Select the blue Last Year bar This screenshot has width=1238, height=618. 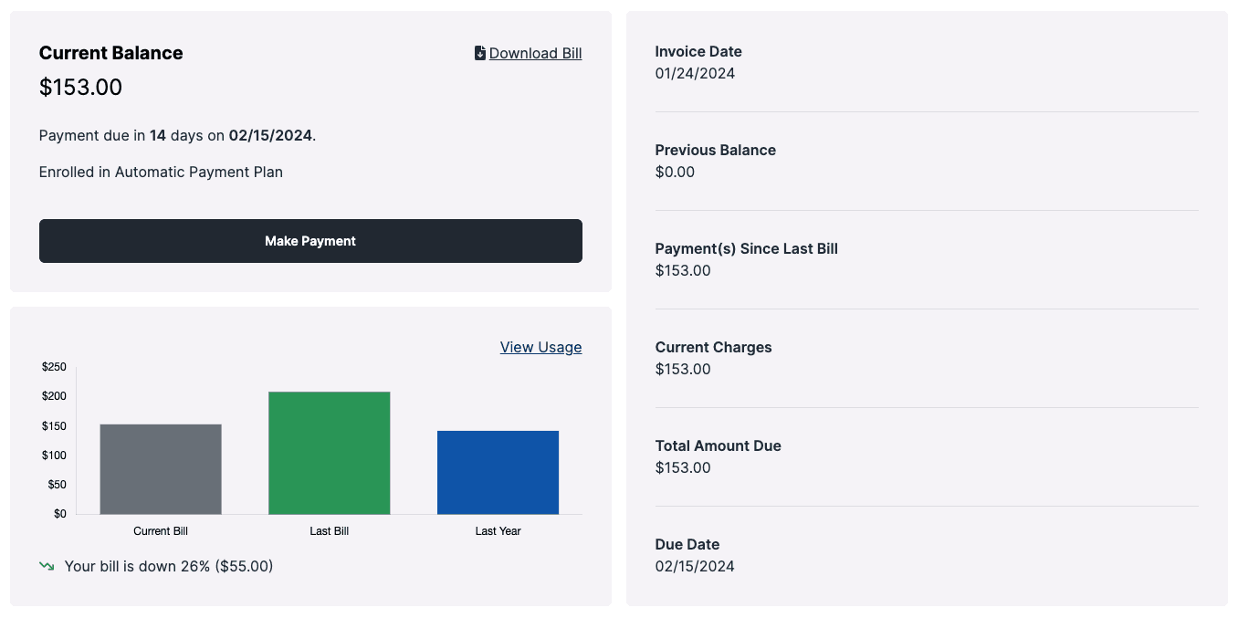click(x=498, y=472)
